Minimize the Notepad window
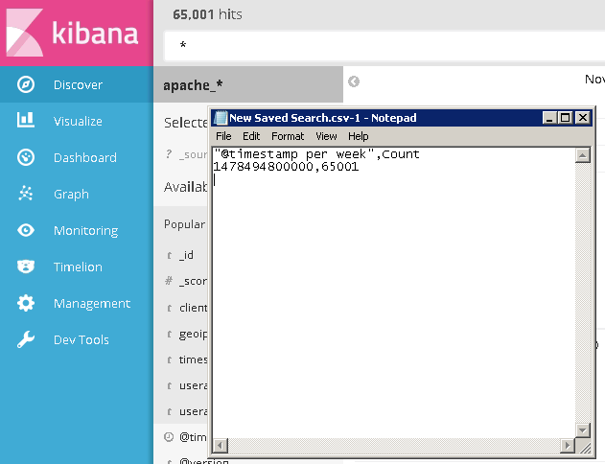This screenshot has width=605, height=464. [549, 118]
